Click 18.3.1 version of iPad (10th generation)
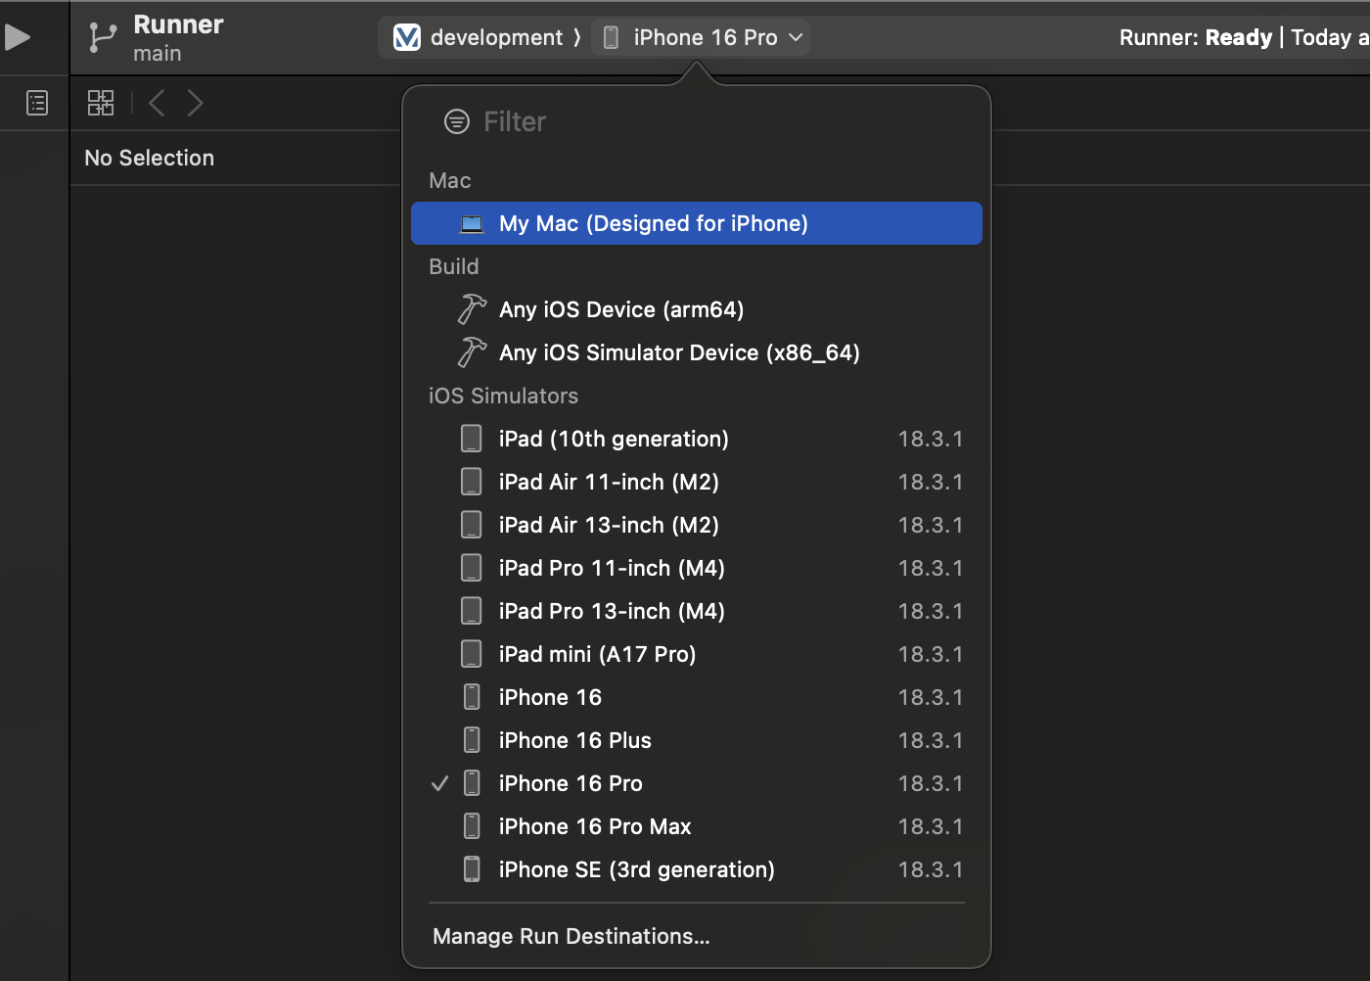 [931, 439]
